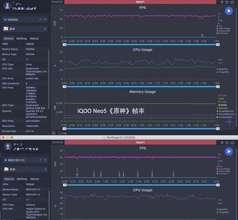238x220 pixels.
Task: Click right handle of top CPU Usage range slider
Action: 218,87
